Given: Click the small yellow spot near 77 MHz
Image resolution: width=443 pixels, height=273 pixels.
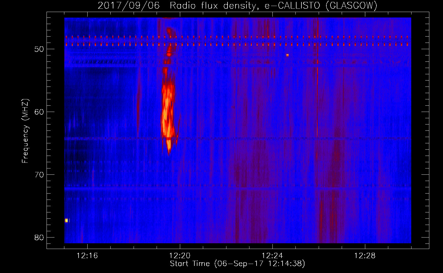Looking at the screenshot, I should coord(66,220).
